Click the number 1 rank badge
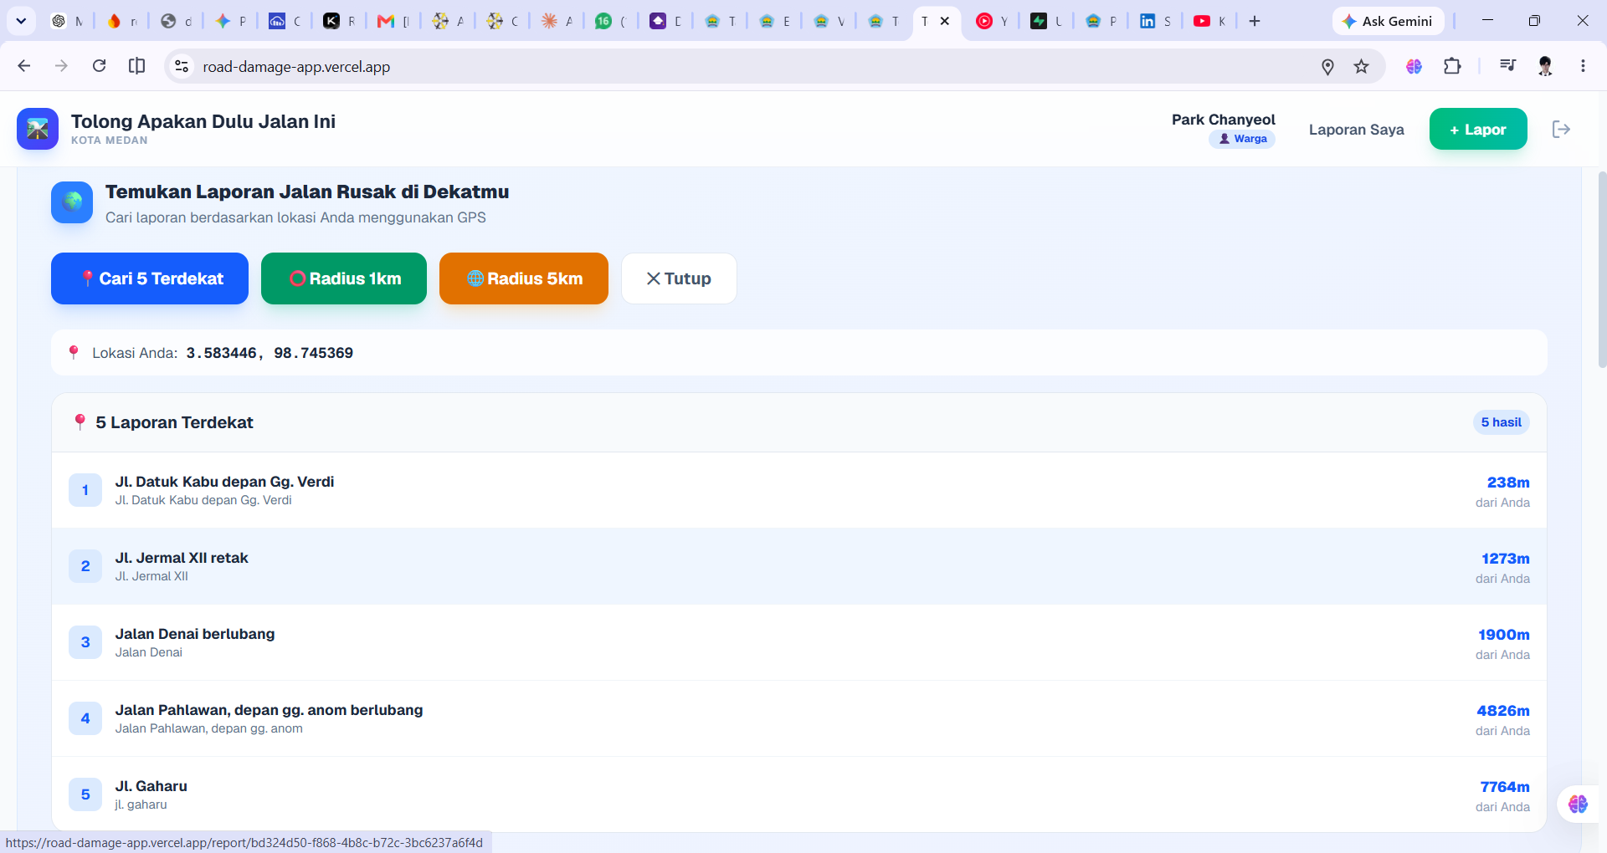Screen dimensions: 1607x853 tap(85, 490)
